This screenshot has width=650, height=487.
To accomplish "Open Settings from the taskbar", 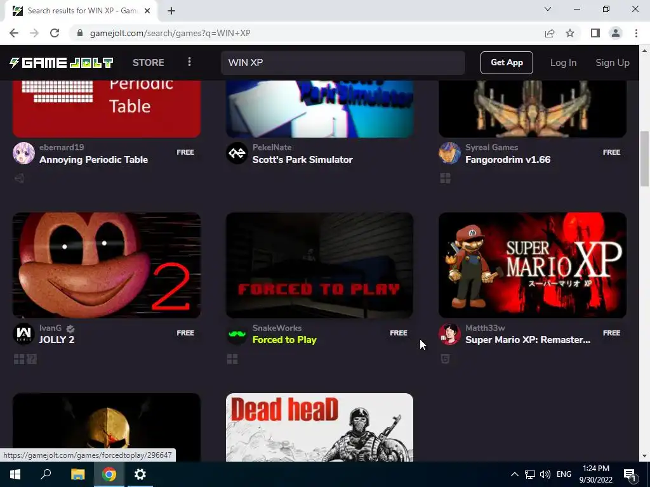I will click(140, 474).
